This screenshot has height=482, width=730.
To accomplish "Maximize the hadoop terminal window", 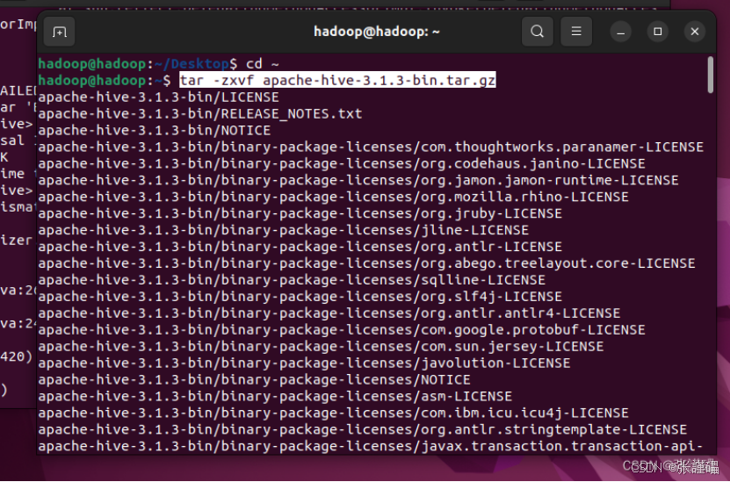I will pyautogui.click(x=658, y=32).
